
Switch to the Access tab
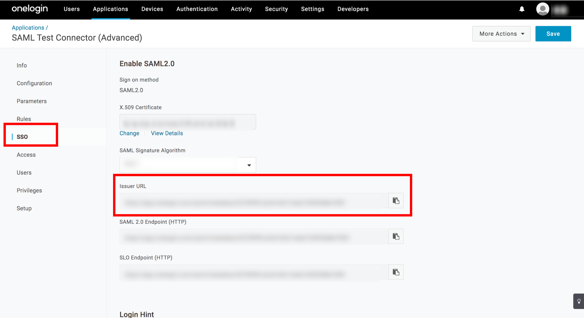click(26, 155)
